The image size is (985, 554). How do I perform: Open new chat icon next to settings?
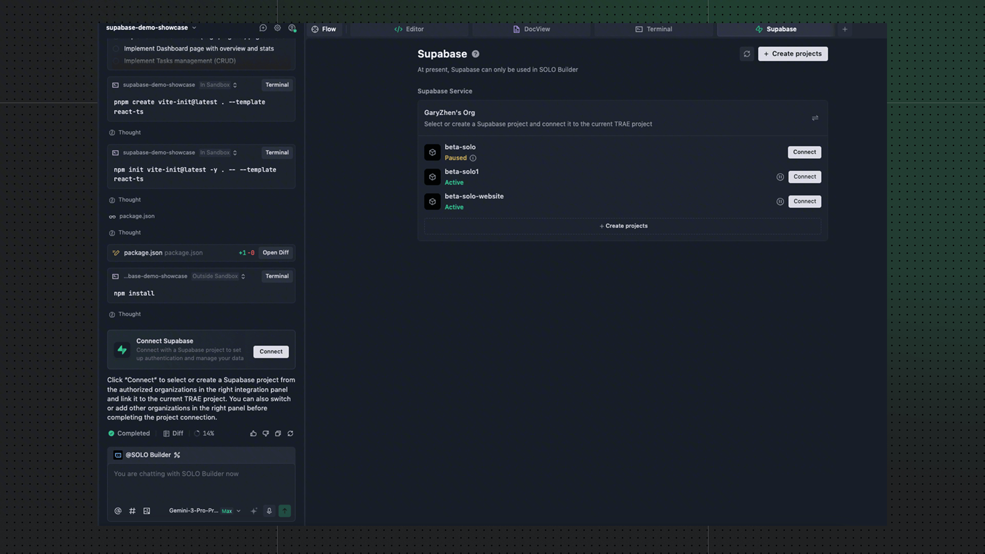tap(263, 28)
